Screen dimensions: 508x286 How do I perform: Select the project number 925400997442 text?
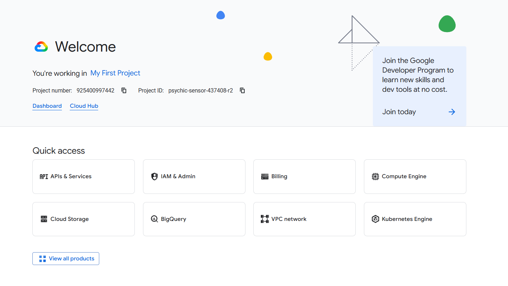pyautogui.click(x=95, y=90)
